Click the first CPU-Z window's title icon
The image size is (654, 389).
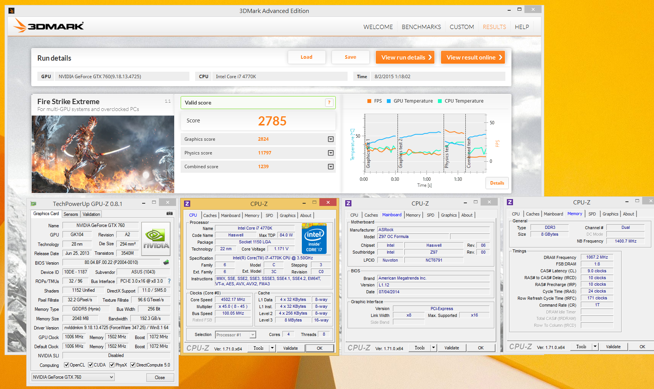[187, 204]
